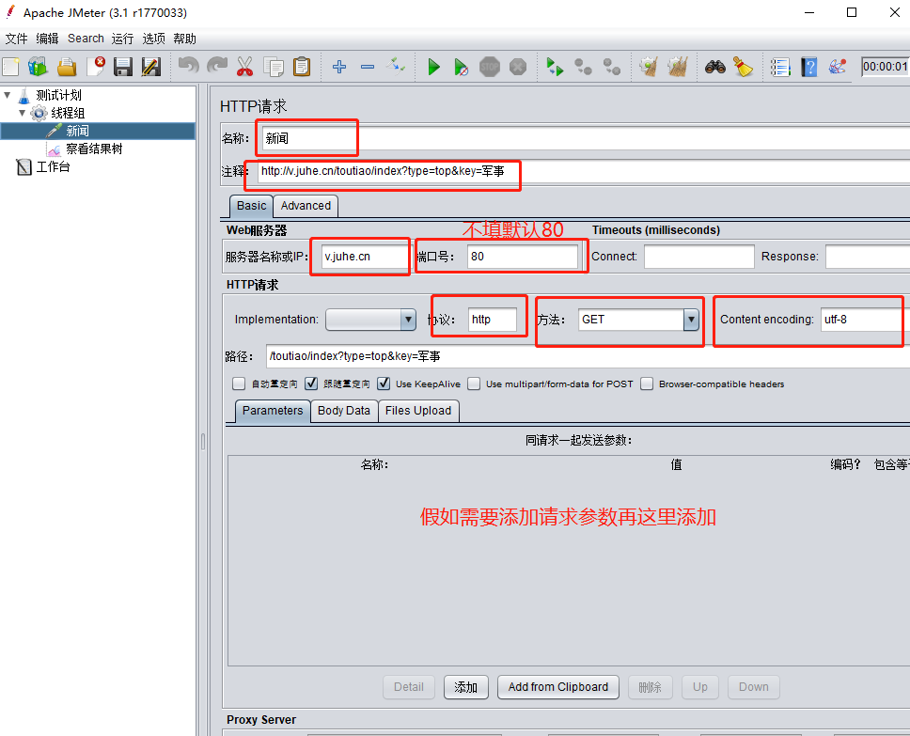Toggle the 自动重定向 checkbox
Viewport: 910px width, 736px height.
click(239, 384)
